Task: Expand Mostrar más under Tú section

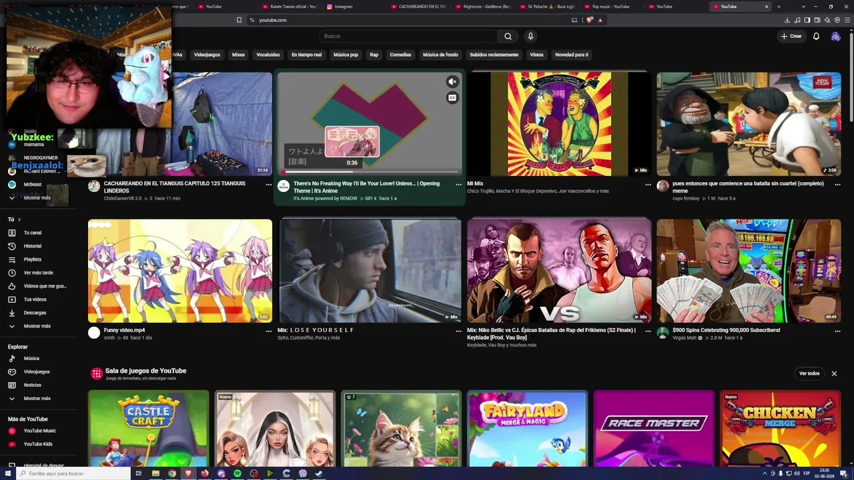Action: (x=38, y=326)
